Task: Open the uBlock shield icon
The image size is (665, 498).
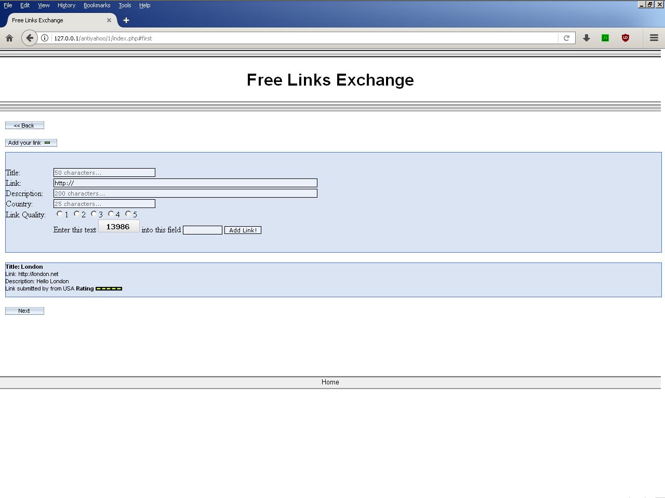Action: click(626, 38)
